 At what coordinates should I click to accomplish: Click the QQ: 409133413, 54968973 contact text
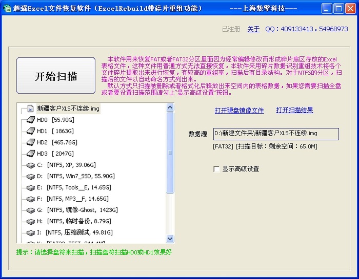[x=307, y=29]
